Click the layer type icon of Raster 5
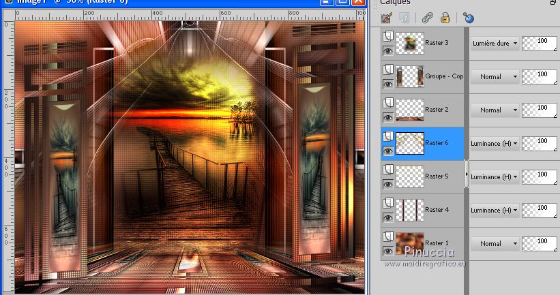This screenshot has height=295, width=560. 388,170
